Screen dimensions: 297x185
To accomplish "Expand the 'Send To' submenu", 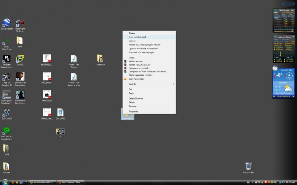I will point(149,84).
